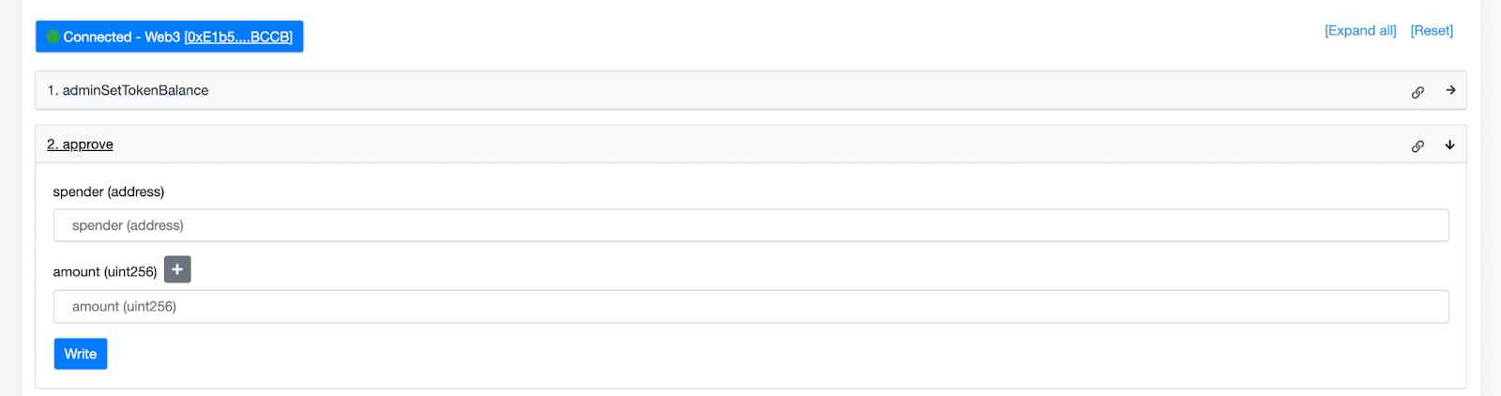Click empty area of the approve header bar

pyautogui.click(x=750, y=145)
